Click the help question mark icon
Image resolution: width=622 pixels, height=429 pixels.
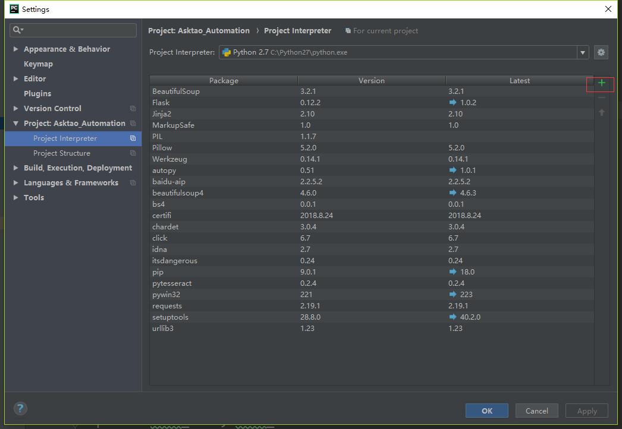click(x=20, y=408)
